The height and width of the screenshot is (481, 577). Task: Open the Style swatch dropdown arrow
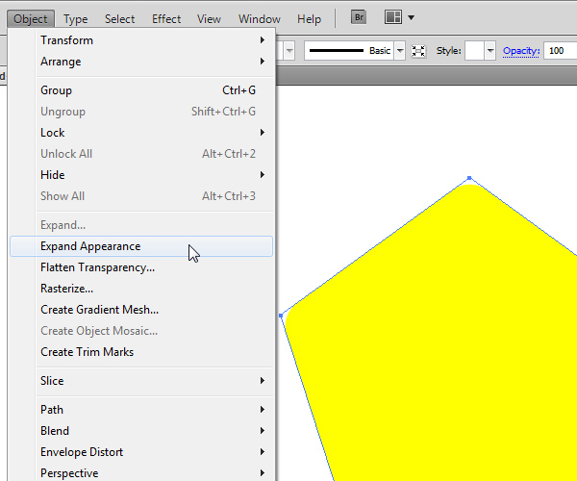(489, 51)
